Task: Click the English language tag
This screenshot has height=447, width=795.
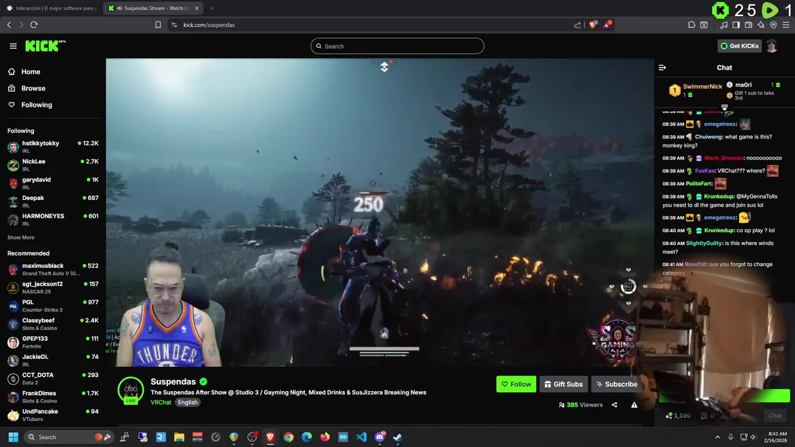Action: click(x=188, y=402)
